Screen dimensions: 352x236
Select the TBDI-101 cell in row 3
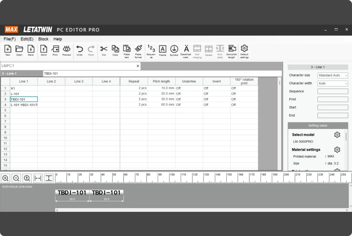[x=24, y=99]
